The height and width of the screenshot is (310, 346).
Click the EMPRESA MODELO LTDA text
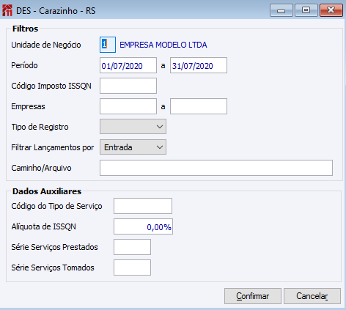(163, 45)
